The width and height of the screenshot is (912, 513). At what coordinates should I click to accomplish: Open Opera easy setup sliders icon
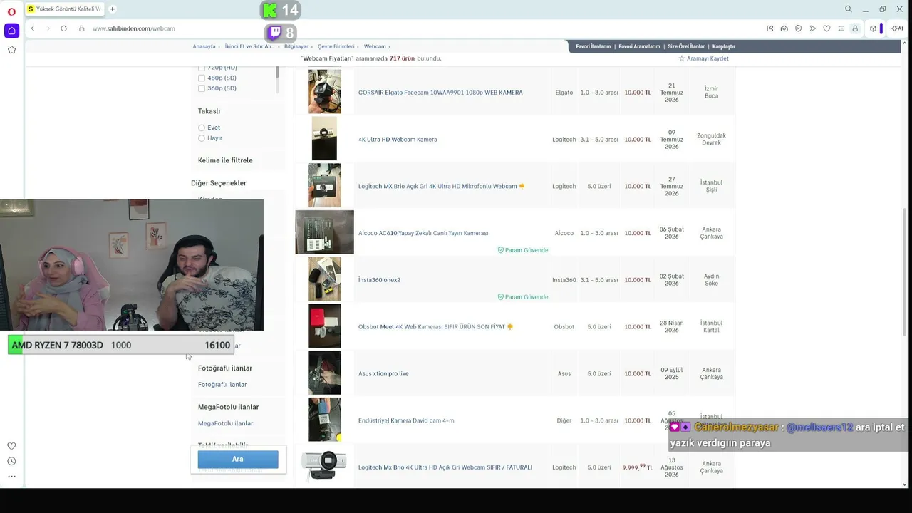point(841,28)
